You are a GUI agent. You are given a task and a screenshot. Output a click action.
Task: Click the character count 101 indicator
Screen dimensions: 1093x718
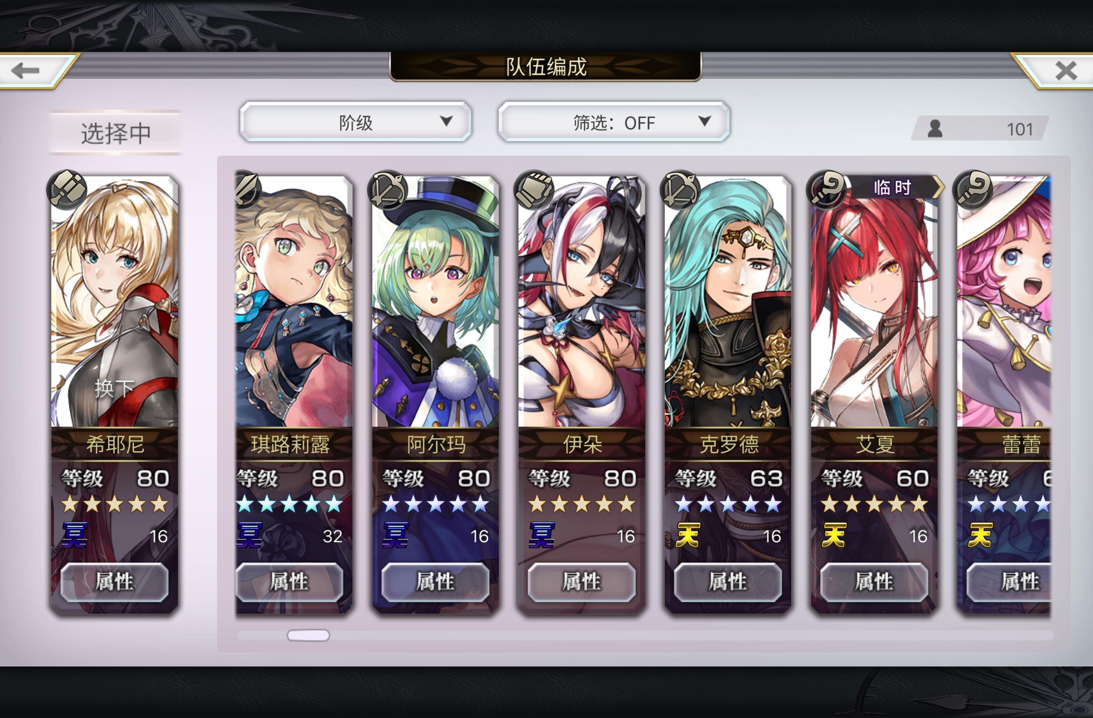pos(980,128)
